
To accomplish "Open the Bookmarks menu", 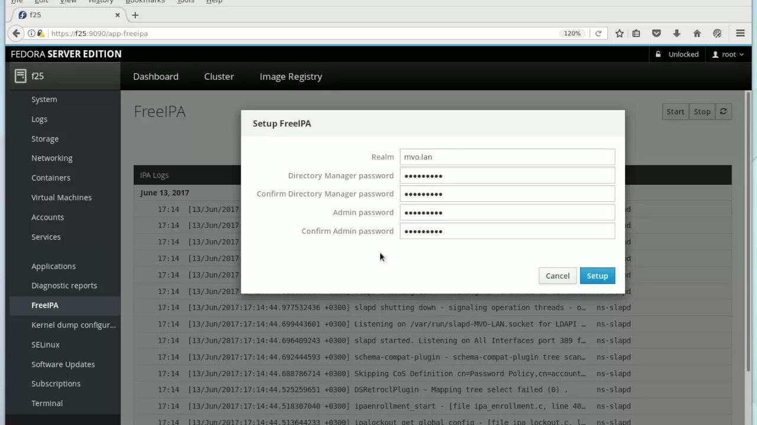I will (x=145, y=2).
